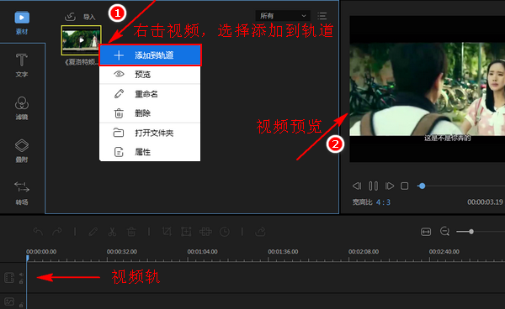Click the 00:00:32.00 ruler mark
This screenshot has width=505, height=309.
(122, 252)
